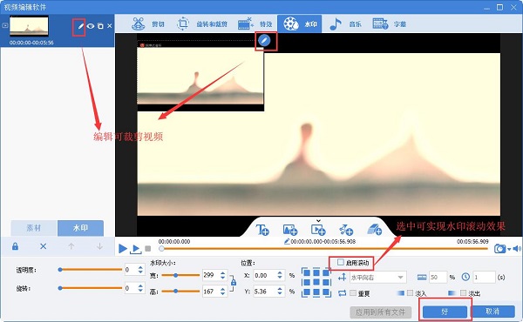Check the 淡入 fade-in checkbox

click(410, 292)
